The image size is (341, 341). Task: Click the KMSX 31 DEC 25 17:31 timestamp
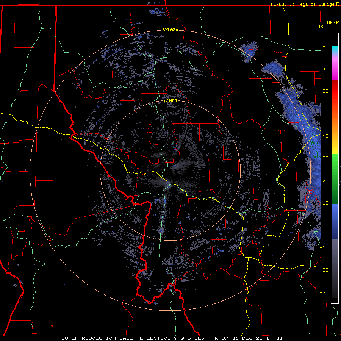pos(248,338)
